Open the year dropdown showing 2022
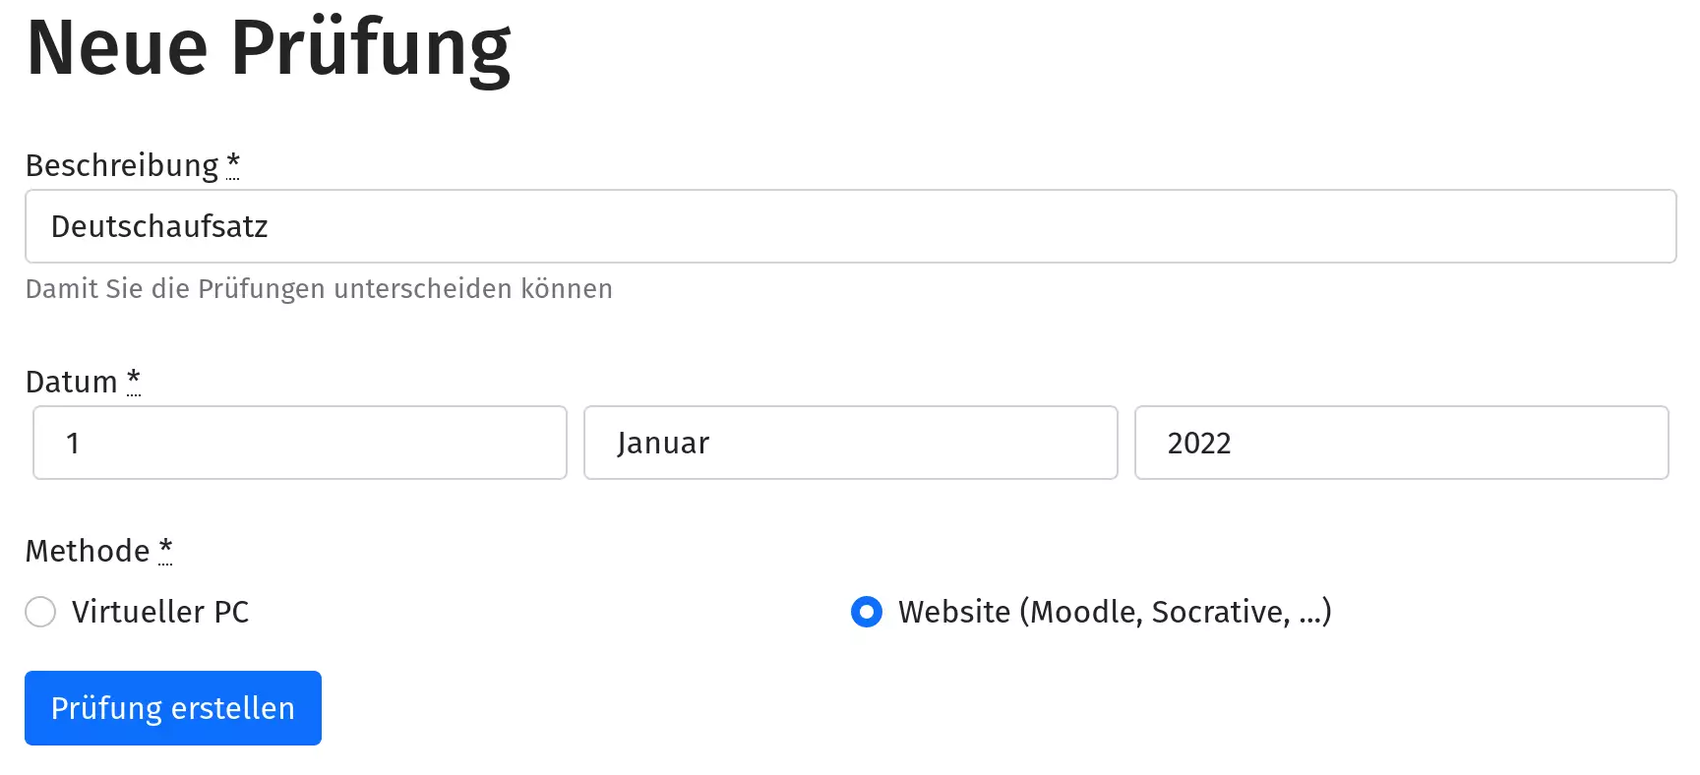Image resolution: width=1700 pixels, height=775 pixels. coord(1401,443)
